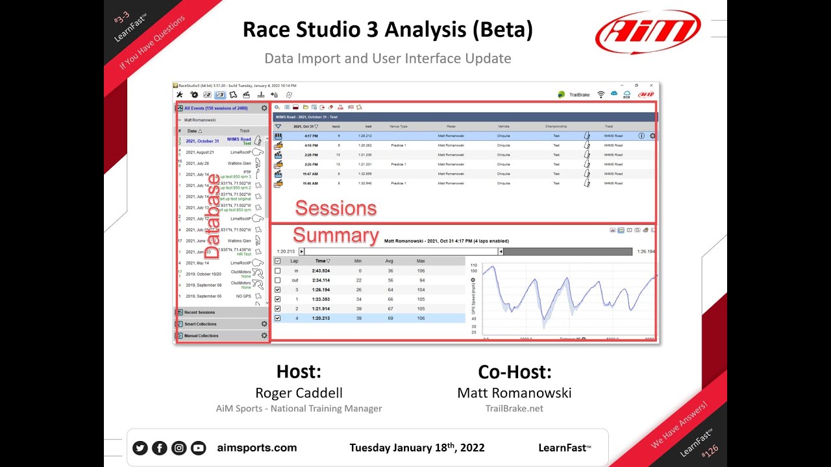This screenshot has height=467, width=831.
Task: Collapse the All Events panel header
Action: 221,108
